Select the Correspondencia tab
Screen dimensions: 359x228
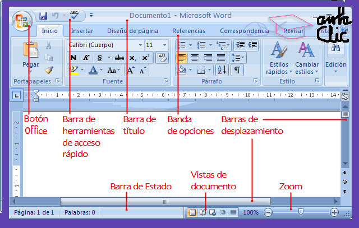245,31
